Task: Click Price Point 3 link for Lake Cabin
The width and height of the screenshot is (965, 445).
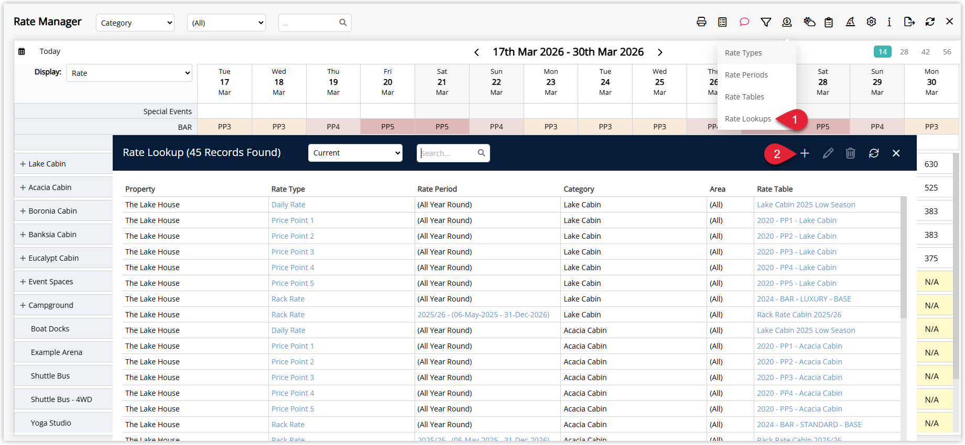Action: [292, 252]
